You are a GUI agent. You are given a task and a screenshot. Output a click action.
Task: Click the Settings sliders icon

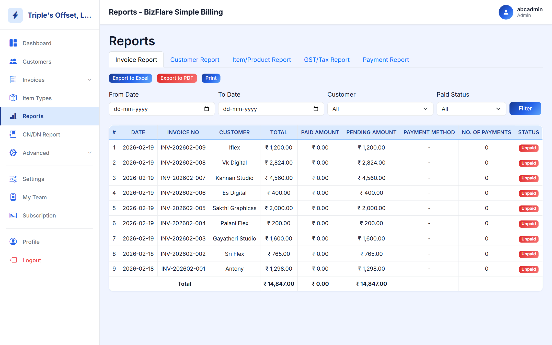(x=13, y=179)
